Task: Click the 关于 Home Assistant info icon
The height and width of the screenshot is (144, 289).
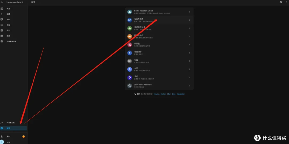Action: [x=130, y=86]
